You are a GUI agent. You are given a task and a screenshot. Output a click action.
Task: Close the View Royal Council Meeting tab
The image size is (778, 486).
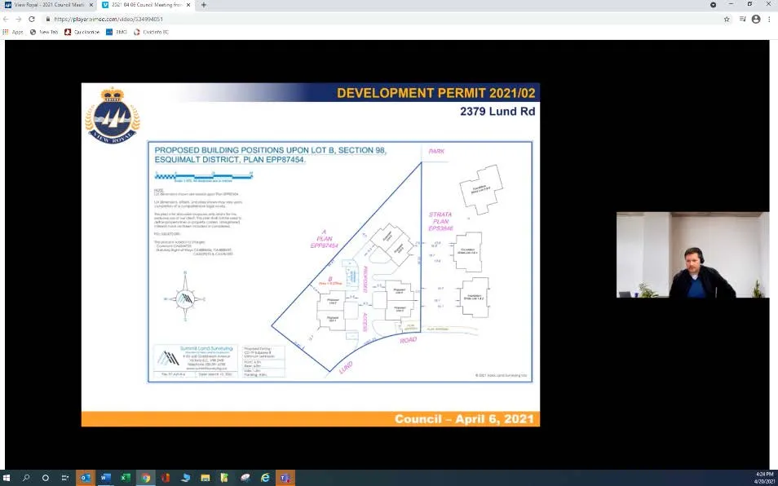(x=91, y=5)
